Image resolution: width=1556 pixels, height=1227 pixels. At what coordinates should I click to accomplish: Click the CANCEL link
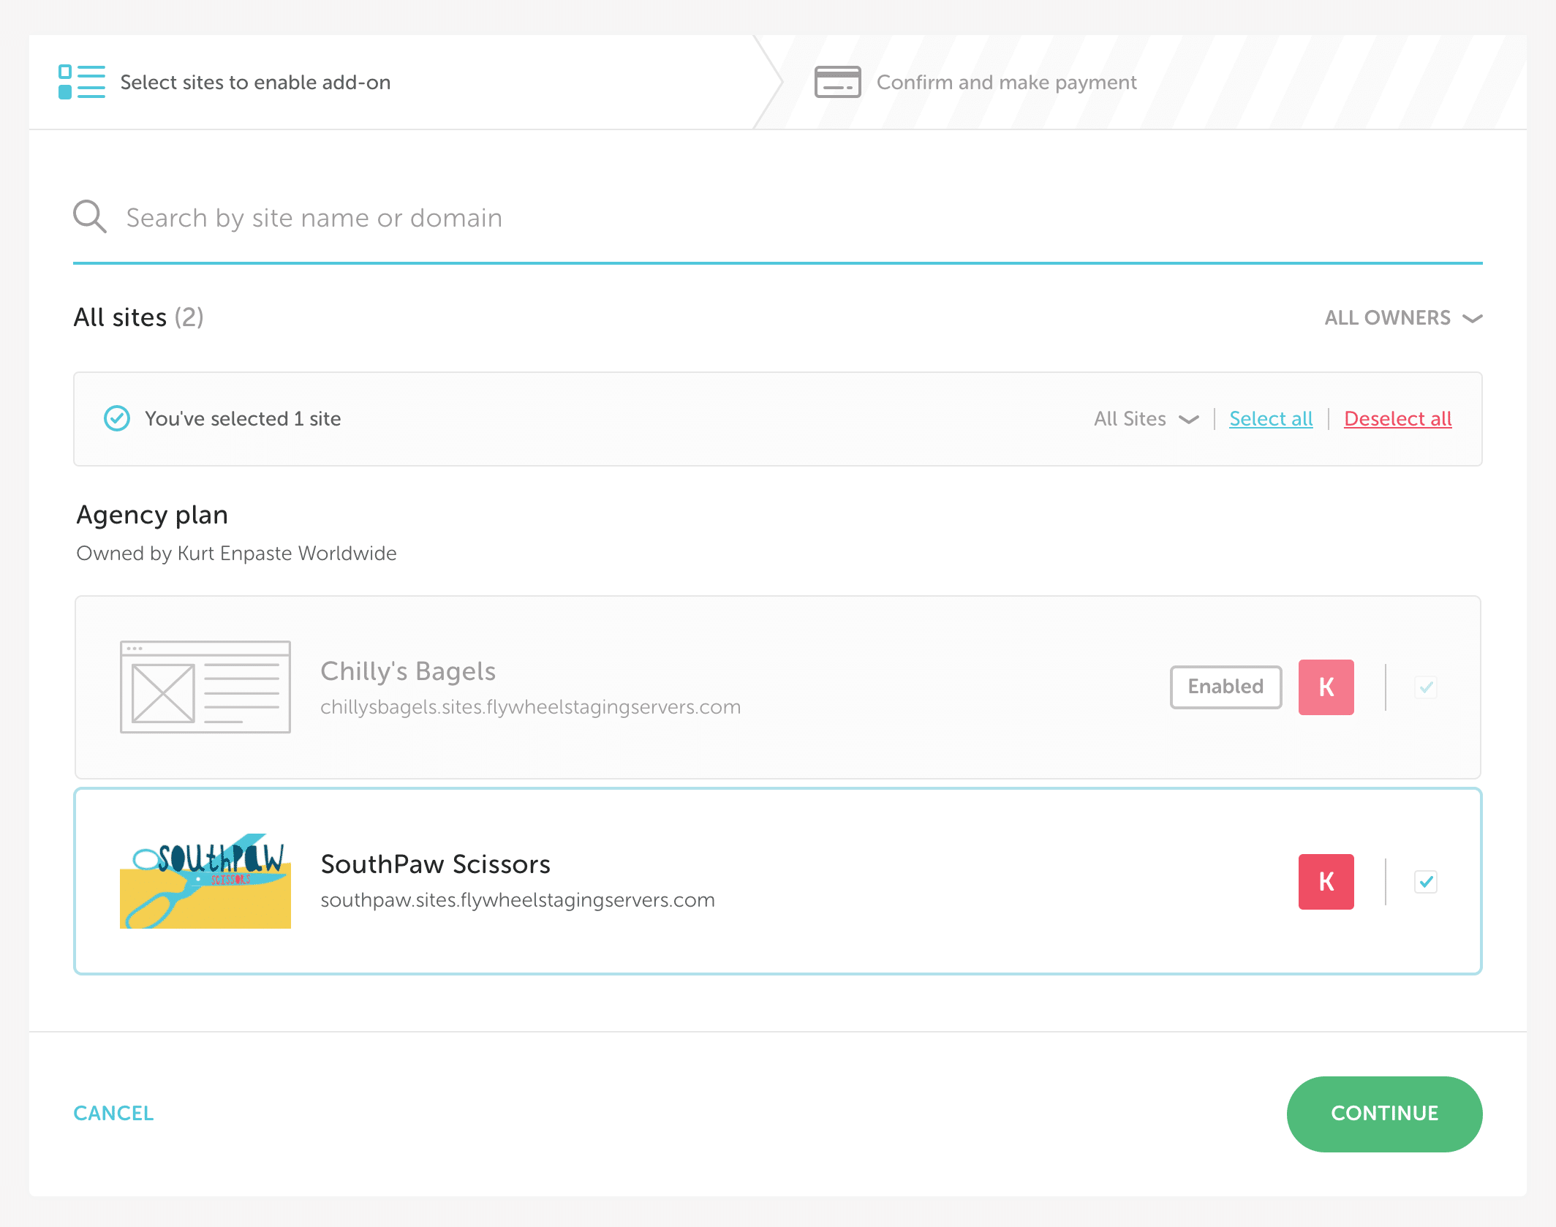click(113, 1113)
